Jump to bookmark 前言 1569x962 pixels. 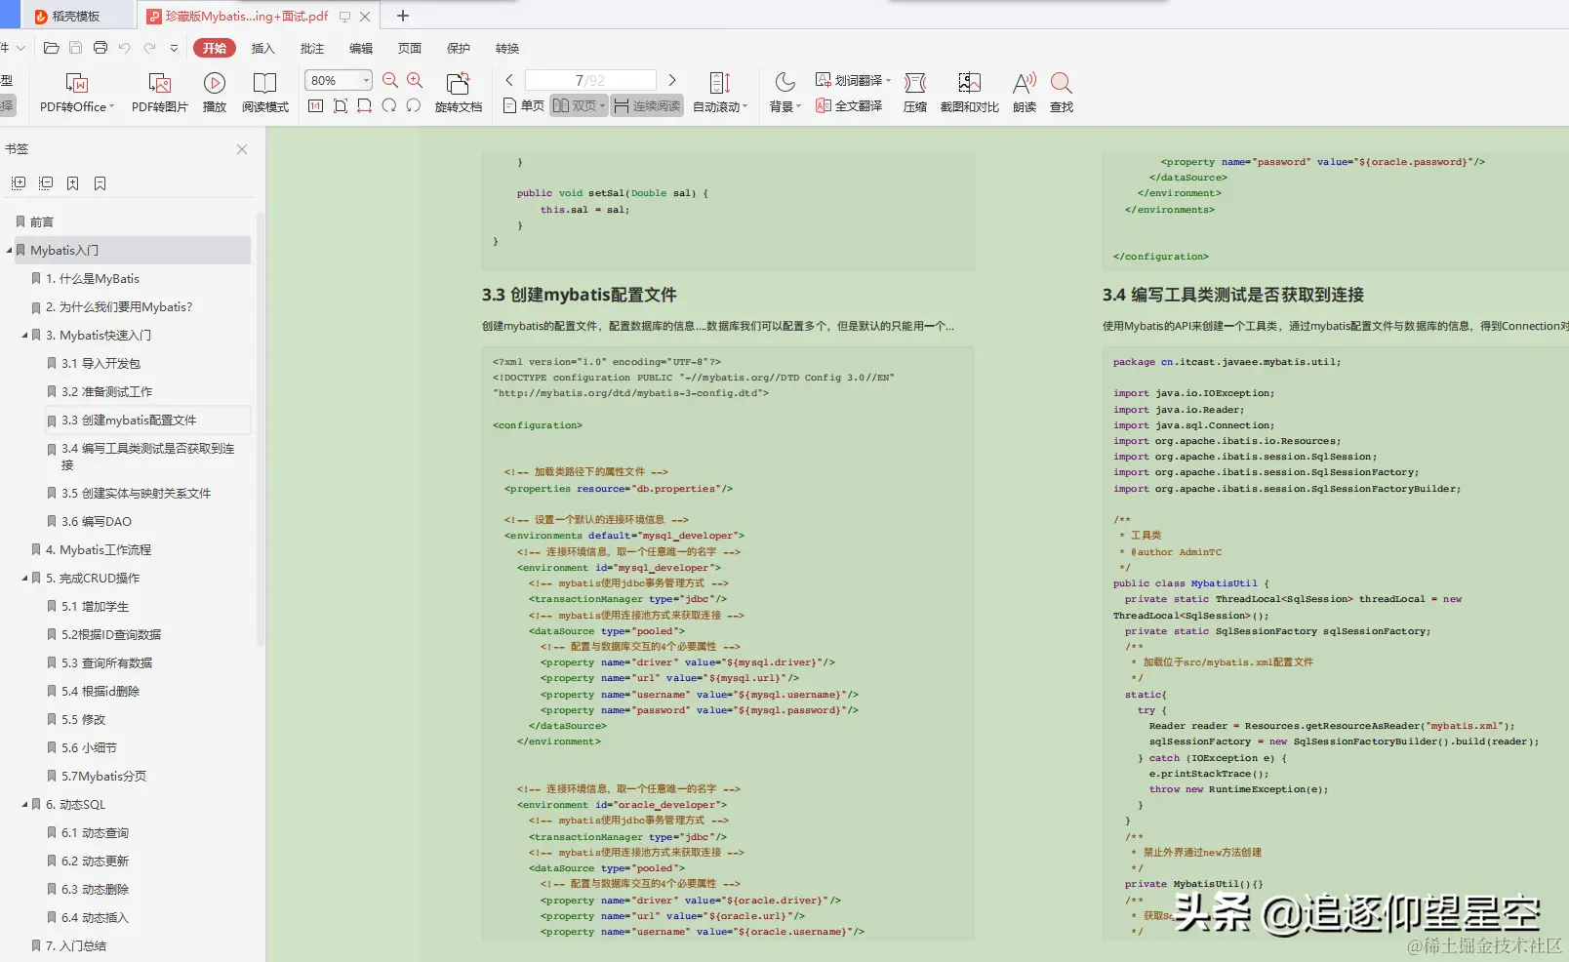click(x=42, y=222)
